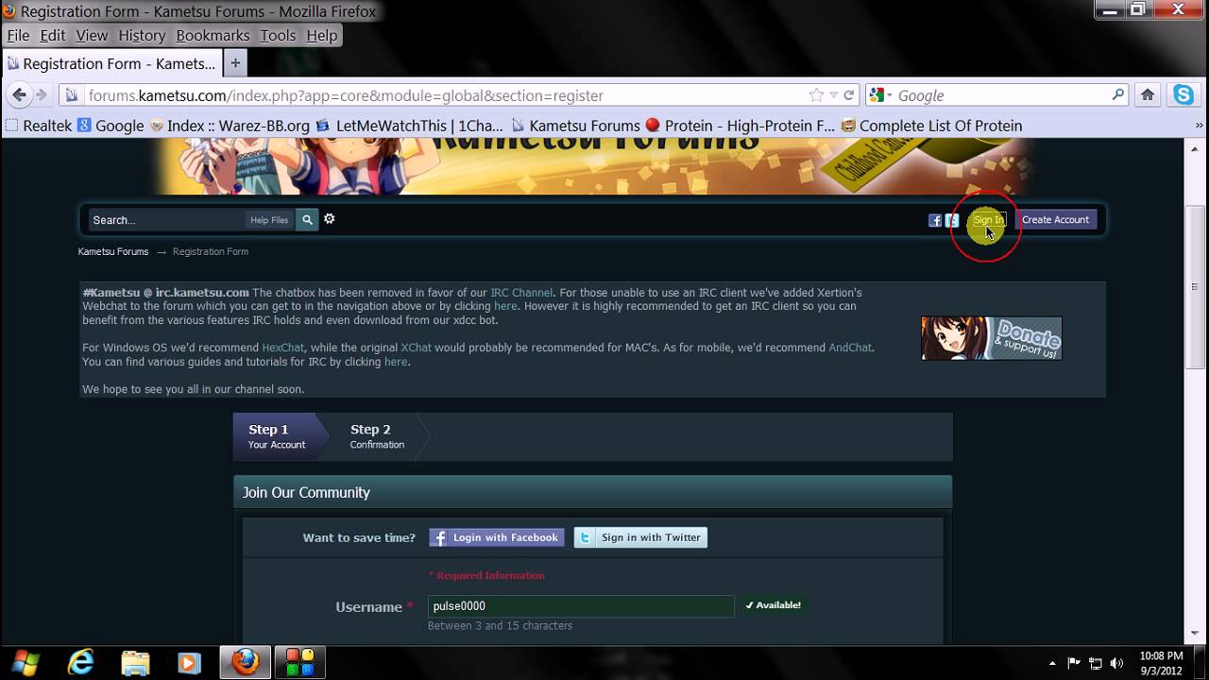Open advanced search gear icon
1209x680 pixels.
330,219
